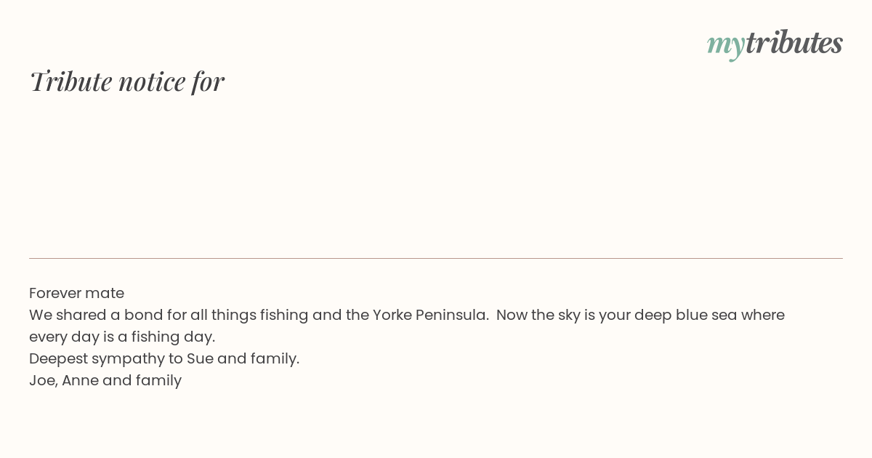Click the horizontal divider line
The image size is (872, 458).
pyautogui.click(x=436, y=258)
